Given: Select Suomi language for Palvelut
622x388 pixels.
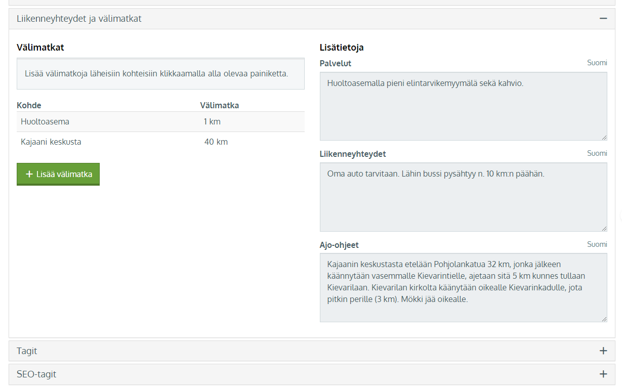Looking at the screenshot, I should pyautogui.click(x=597, y=63).
